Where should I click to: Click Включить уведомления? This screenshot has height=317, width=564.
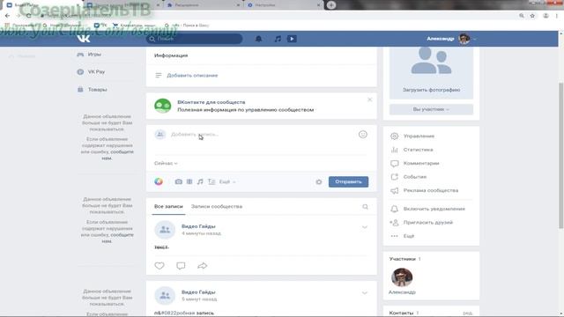click(x=434, y=209)
